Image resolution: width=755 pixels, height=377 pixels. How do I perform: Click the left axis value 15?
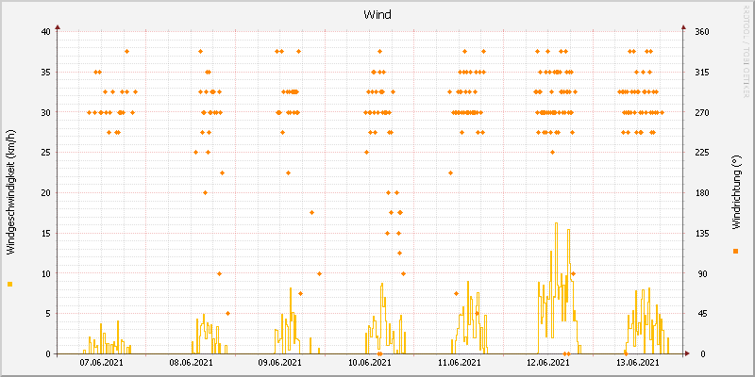[x=45, y=233]
